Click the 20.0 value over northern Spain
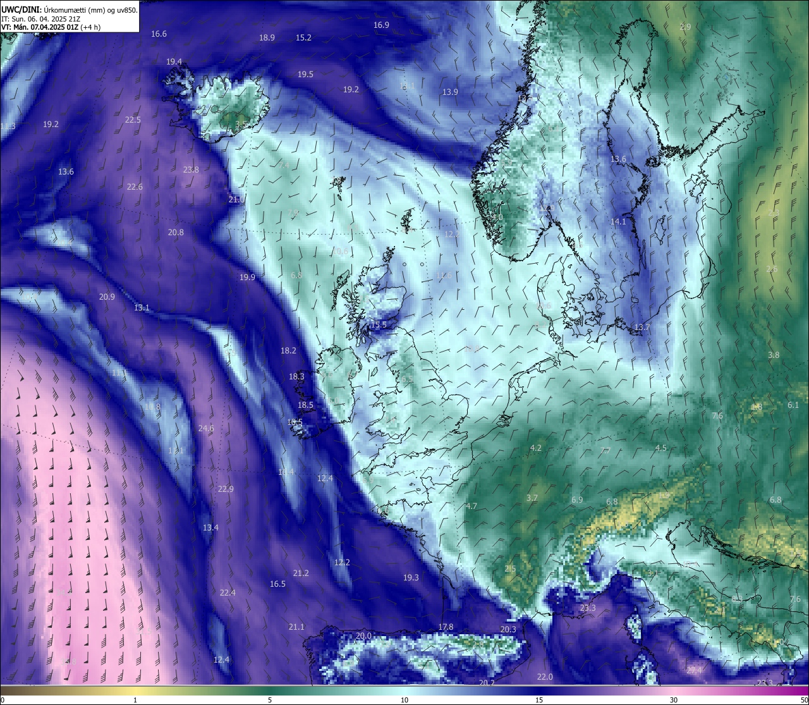 pyautogui.click(x=363, y=636)
